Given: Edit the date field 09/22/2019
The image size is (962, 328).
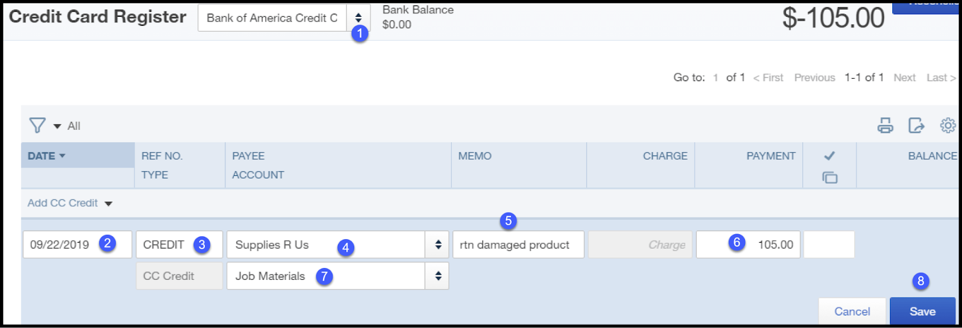Looking at the screenshot, I should (x=77, y=244).
